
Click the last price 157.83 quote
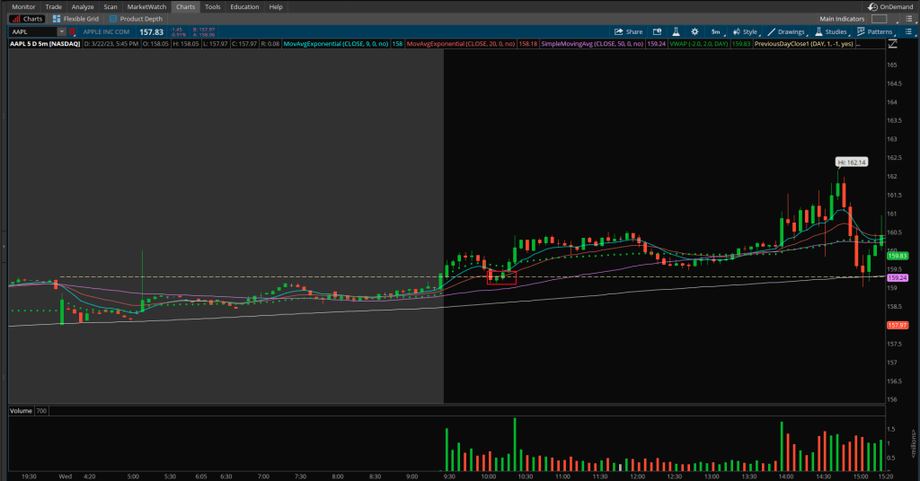(151, 32)
